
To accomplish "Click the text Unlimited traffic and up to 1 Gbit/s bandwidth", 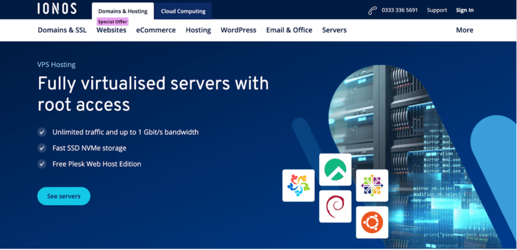I will tap(125, 132).
